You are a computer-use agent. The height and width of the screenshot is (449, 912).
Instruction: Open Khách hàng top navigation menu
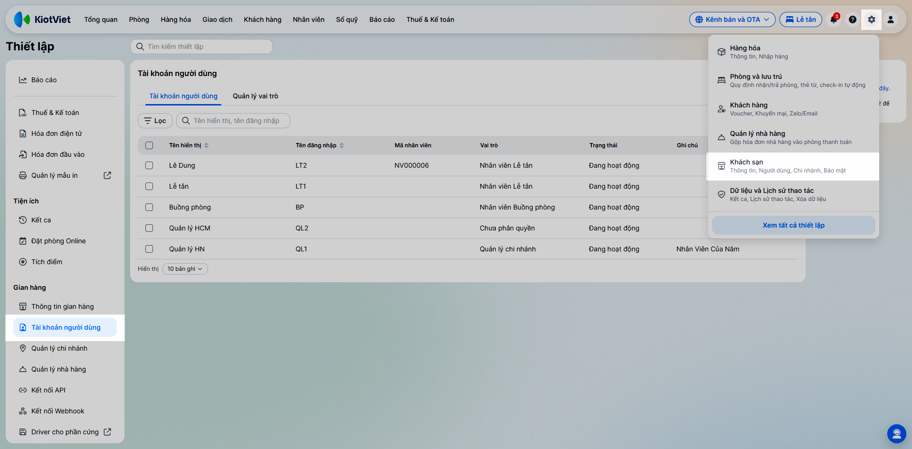click(263, 19)
